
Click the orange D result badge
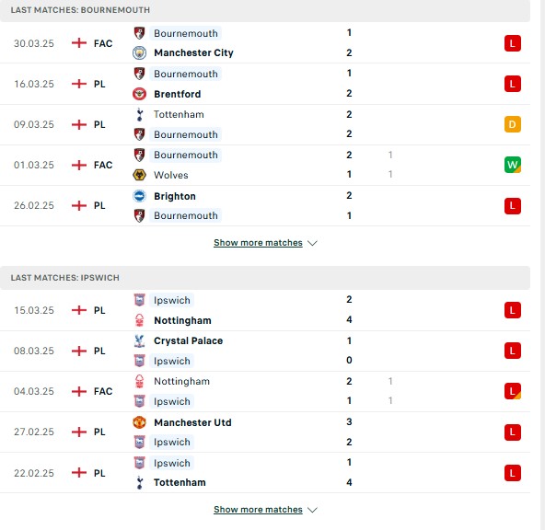[x=513, y=124]
